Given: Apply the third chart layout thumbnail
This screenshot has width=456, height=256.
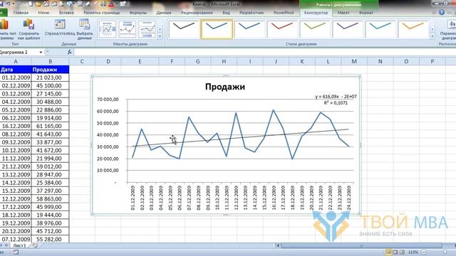Looking at the screenshot, I should click(147, 29).
